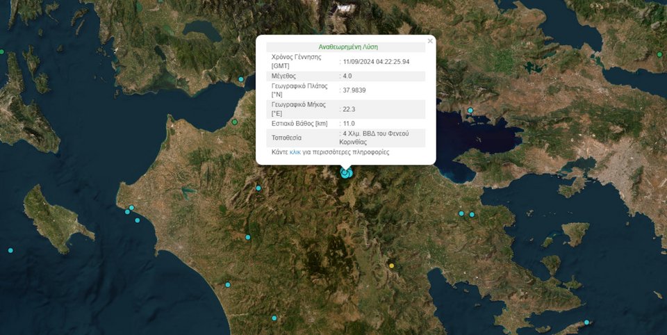Click the cyan marker in the bottom-right corner
The image size is (667, 335).
(587, 322)
